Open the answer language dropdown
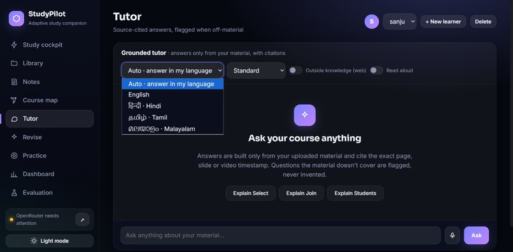This screenshot has height=252, width=513. pyautogui.click(x=172, y=70)
